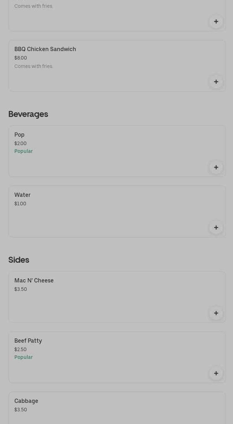Click the Sides section heading
Viewport: 233px width, 424px height.
19,260
